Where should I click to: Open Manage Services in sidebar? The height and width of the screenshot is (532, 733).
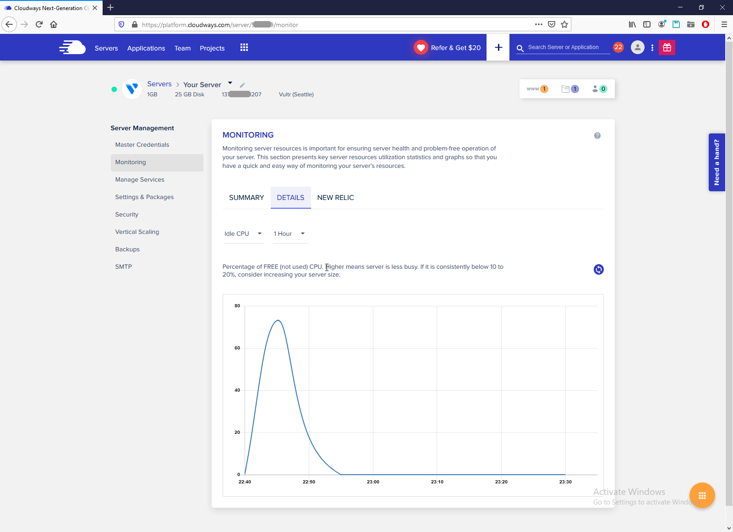coord(140,180)
